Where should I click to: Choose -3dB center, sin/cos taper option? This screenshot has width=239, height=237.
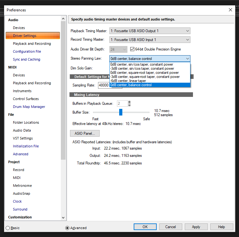point(142,68)
